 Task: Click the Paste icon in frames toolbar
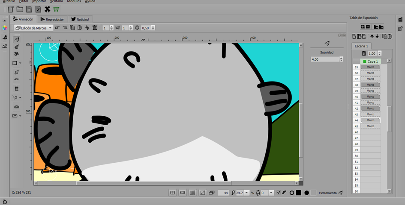point(80,28)
